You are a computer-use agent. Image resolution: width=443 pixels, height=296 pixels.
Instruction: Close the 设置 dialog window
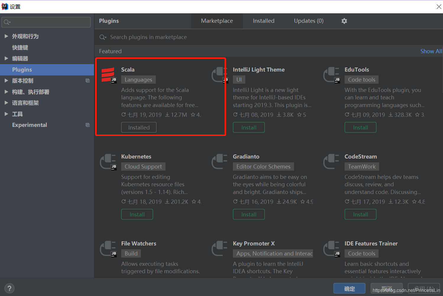point(439,7)
